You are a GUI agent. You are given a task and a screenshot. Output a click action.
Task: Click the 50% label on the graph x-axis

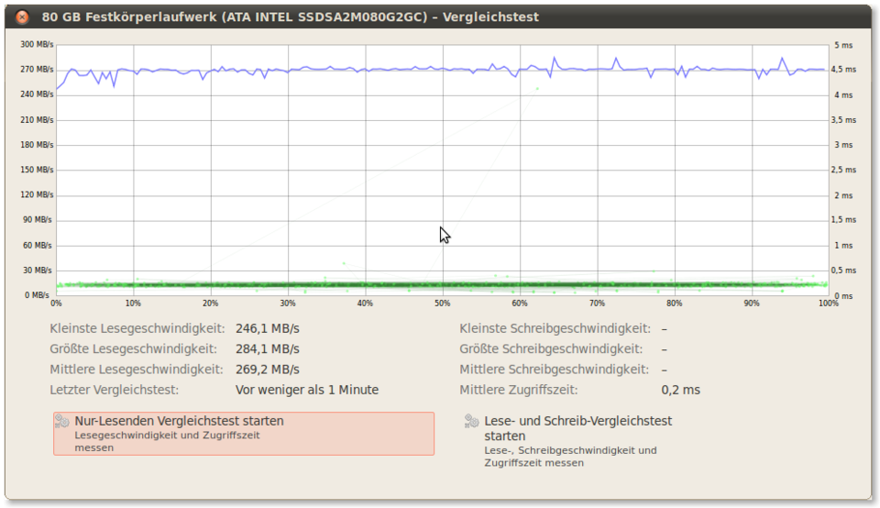443,304
